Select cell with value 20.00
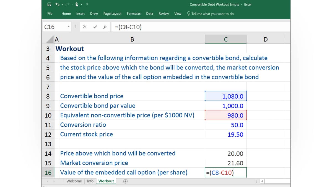Image resolution: width=332 pixels, height=187 pixels. [226, 153]
